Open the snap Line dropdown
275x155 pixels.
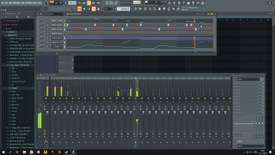pos(108,9)
